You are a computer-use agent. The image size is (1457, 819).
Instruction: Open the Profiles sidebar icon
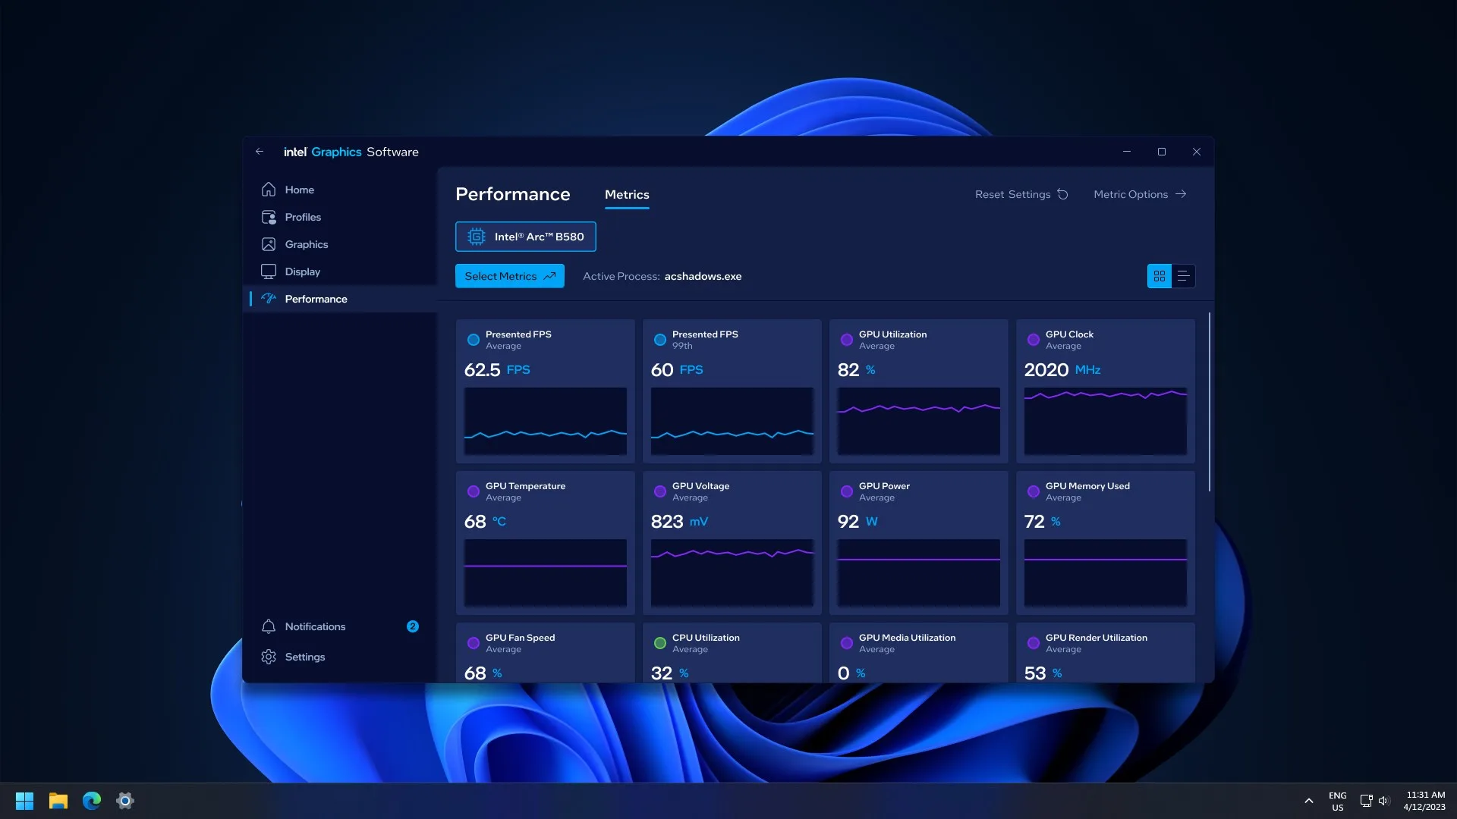(269, 217)
